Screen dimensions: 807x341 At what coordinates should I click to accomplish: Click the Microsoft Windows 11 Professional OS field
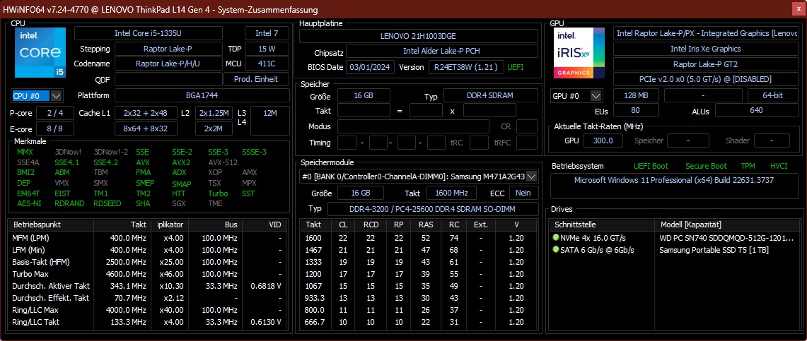(x=674, y=186)
